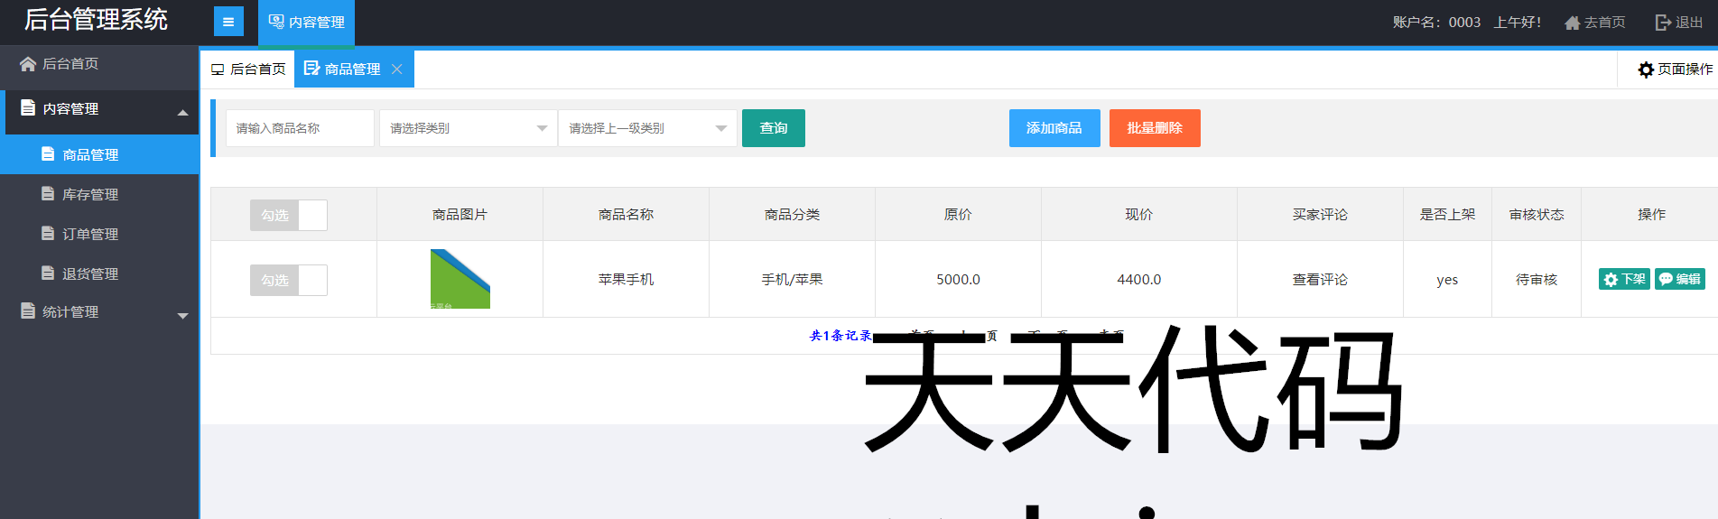Click the 请输入商品名称 search field
The image size is (1718, 519).
click(299, 128)
